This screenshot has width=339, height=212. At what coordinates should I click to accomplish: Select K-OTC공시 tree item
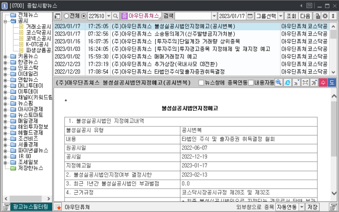point(37,44)
